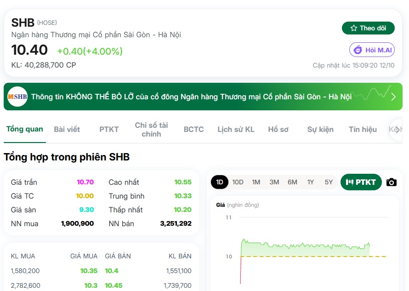Switch chart to 5Y range
The width and height of the screenshot is (409, 291).
click(329, 182)
